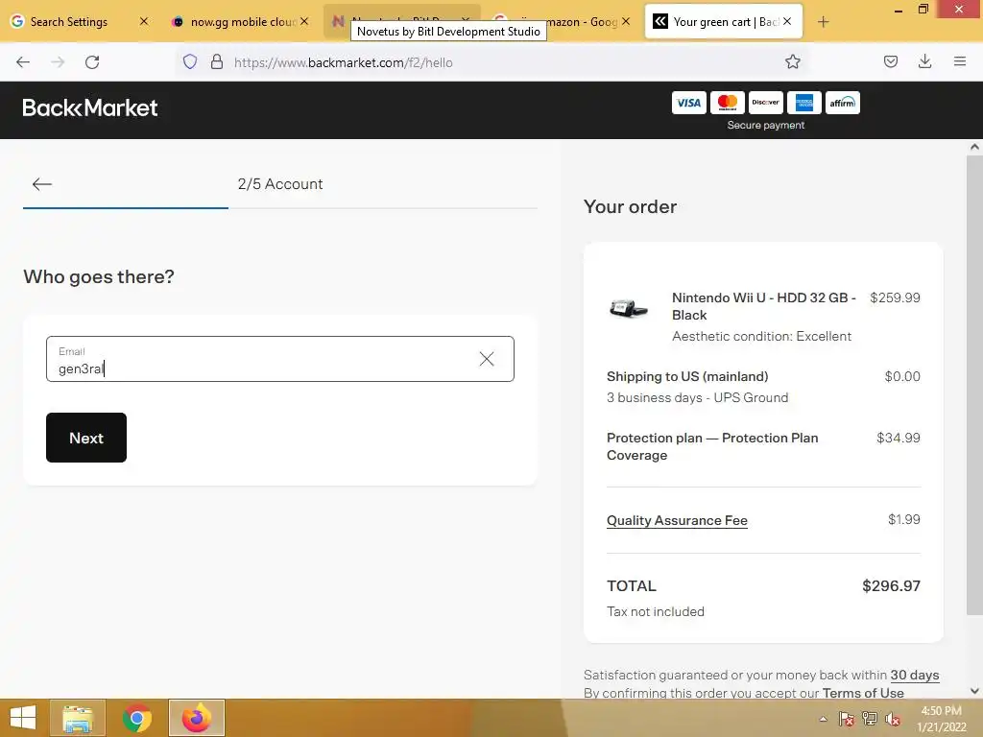Image resolution: width=983 pixels, height=737 pixels.
Task: Open the 30 days guarantee link
Action: [x=915, y=675]
